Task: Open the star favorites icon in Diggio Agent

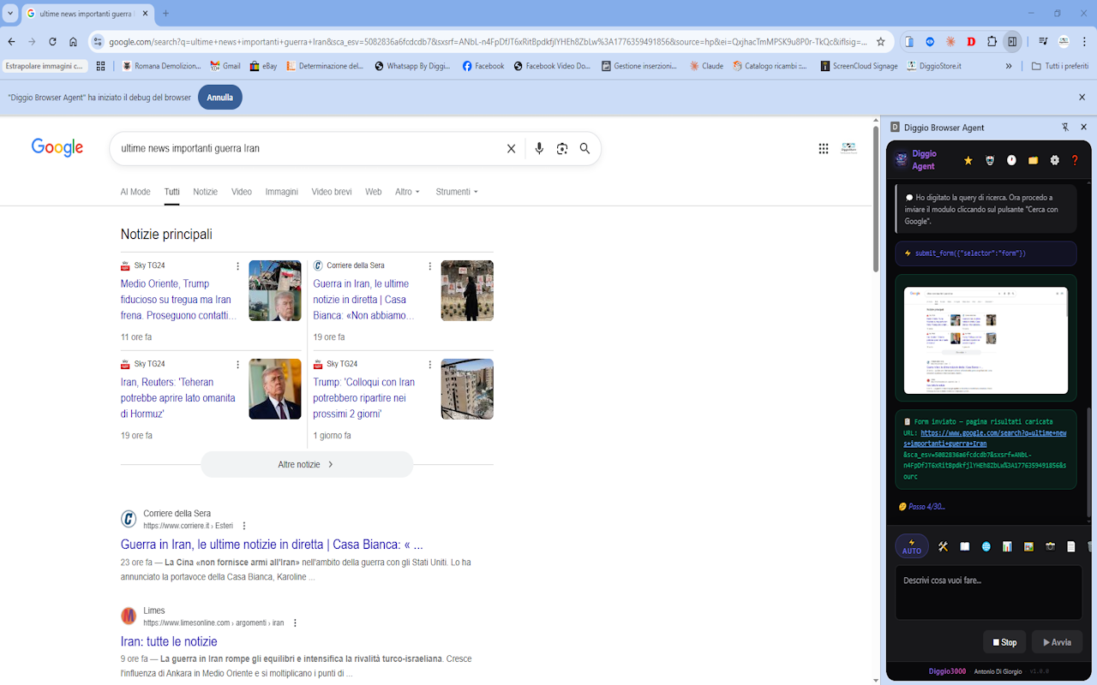Action: (968, 160)
